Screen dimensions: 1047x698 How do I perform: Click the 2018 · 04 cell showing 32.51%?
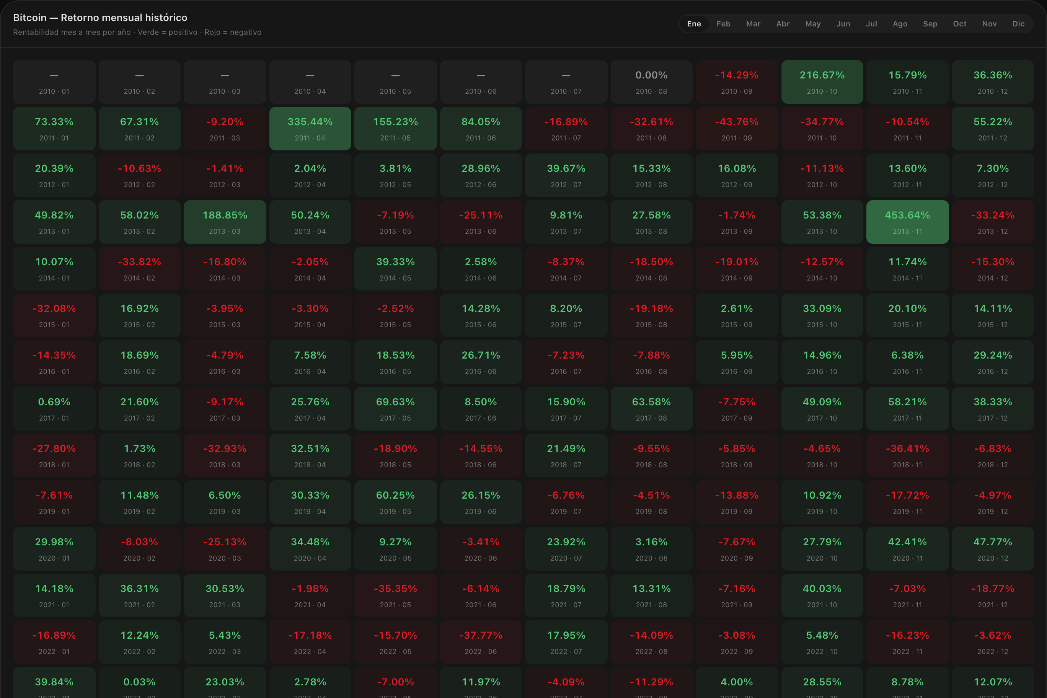pos(310,455)
